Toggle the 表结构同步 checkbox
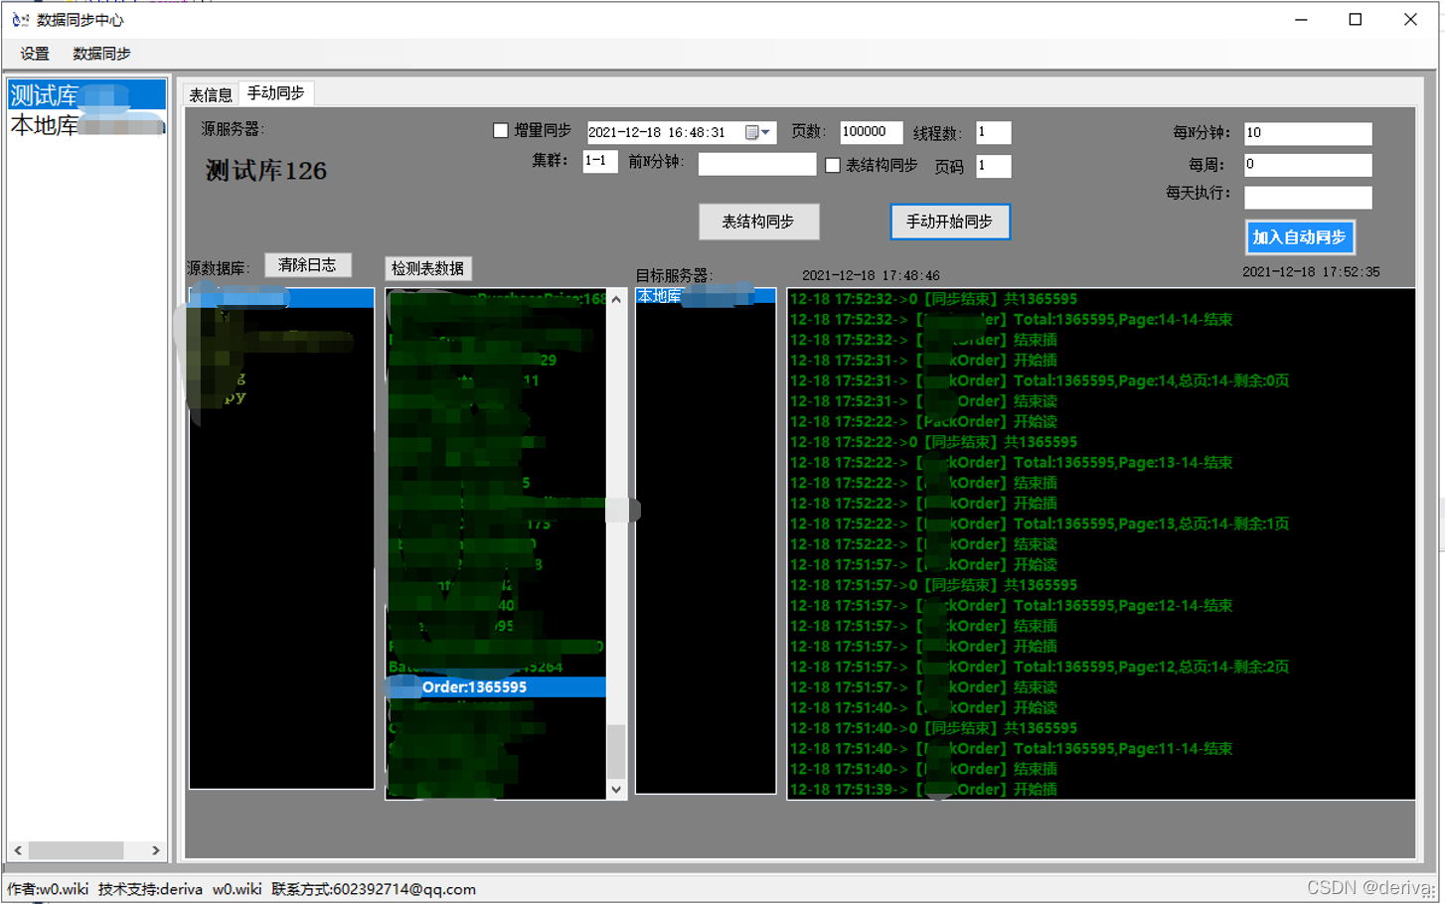Screen dimensions: 1445x904 [833, 165]
